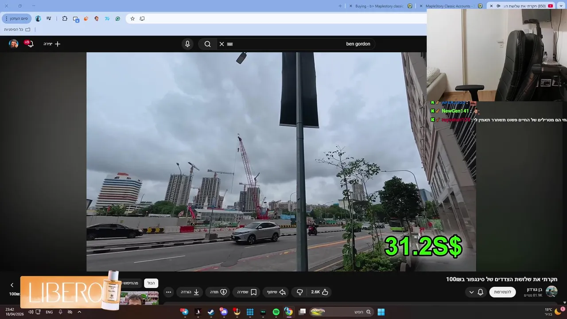The width and height of the screenshot is (567, 319).
Task: Close the Buying MapleStory classic tab
Action: (351, 6)
